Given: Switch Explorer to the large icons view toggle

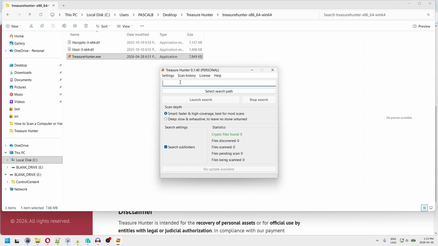Looking at the screenshot, I should coord(431,208).
